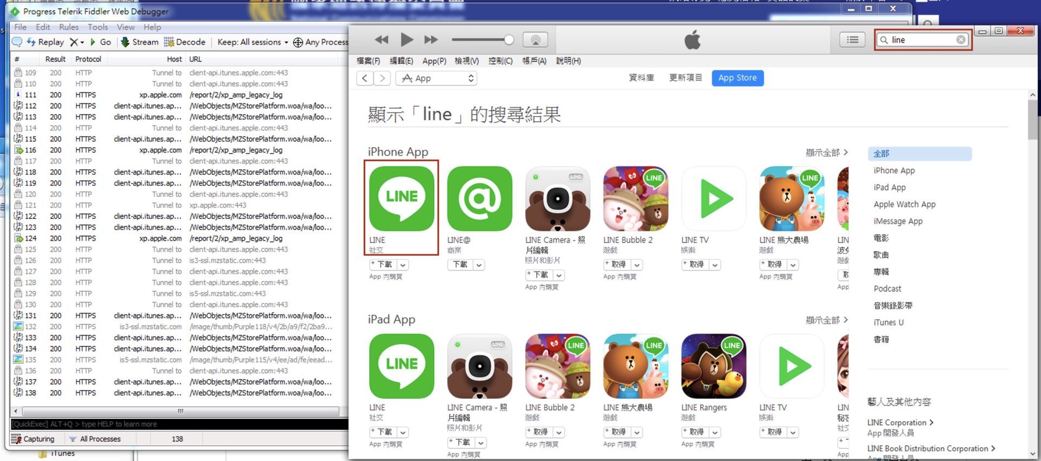Click Fiddler comment bubble icon
This screenshot has height=461, width=1041.
[x=17, y=42]
